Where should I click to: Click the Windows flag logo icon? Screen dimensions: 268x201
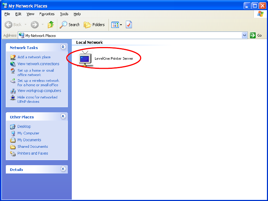(x=260, y=14)
